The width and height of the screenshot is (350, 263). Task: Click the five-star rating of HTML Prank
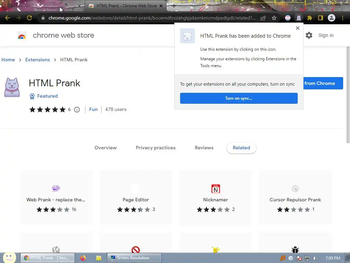coord(47,110)
